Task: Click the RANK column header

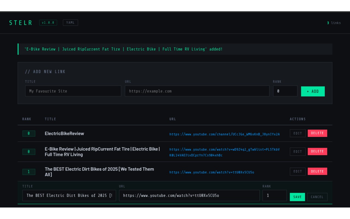Action: tap(27, 119)
